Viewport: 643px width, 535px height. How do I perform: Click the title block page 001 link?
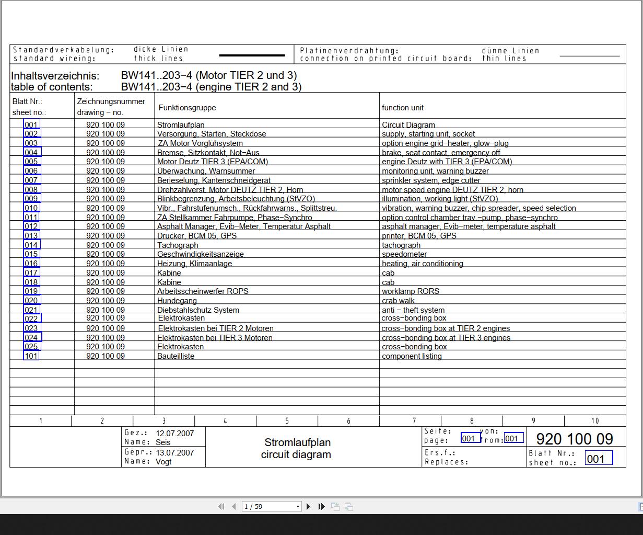pyautogui.click(x=470, y=438)
